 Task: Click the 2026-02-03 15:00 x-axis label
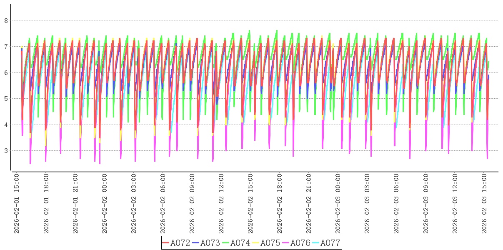[484, 204]
